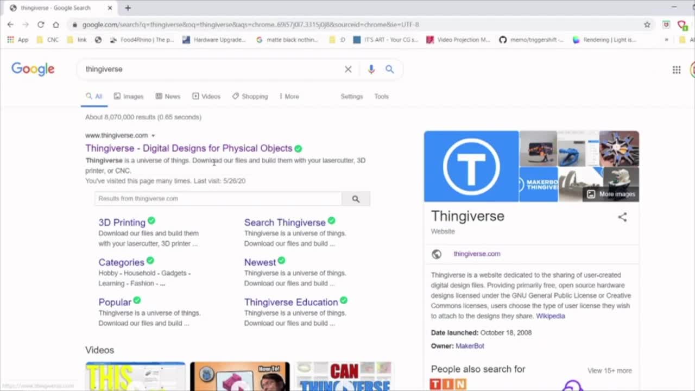Show more bookmarks with the chevron

(666, 40)
